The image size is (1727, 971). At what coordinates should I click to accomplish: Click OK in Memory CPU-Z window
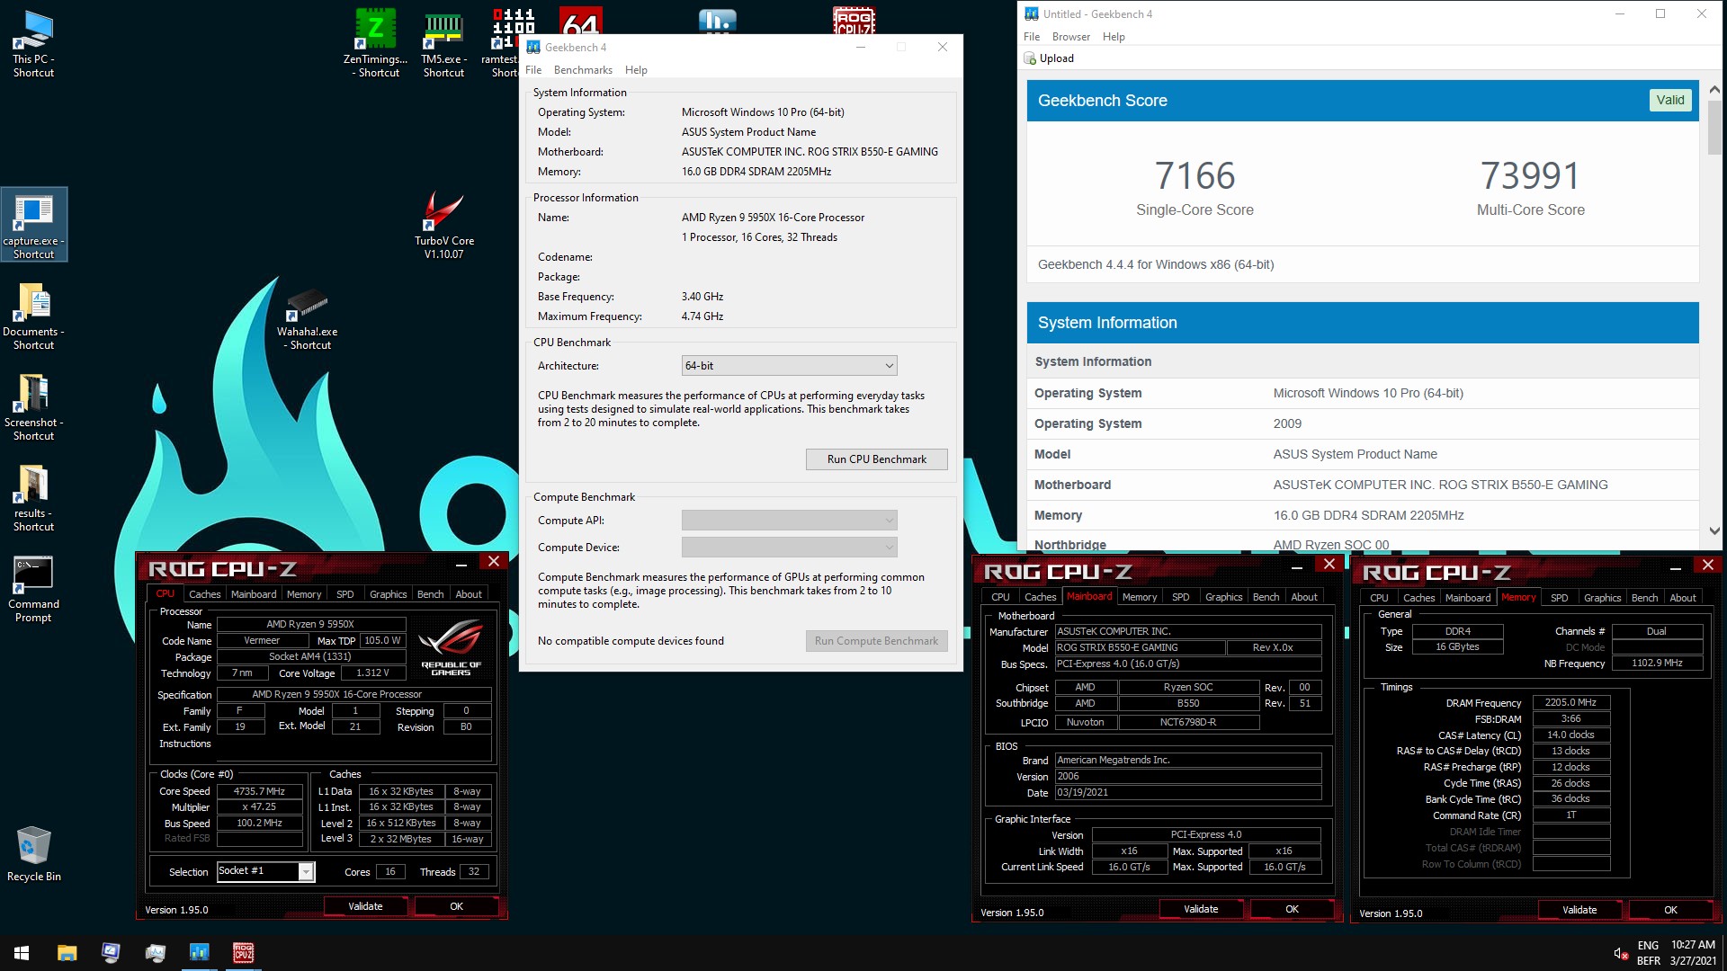click(x=1670, y=910)
